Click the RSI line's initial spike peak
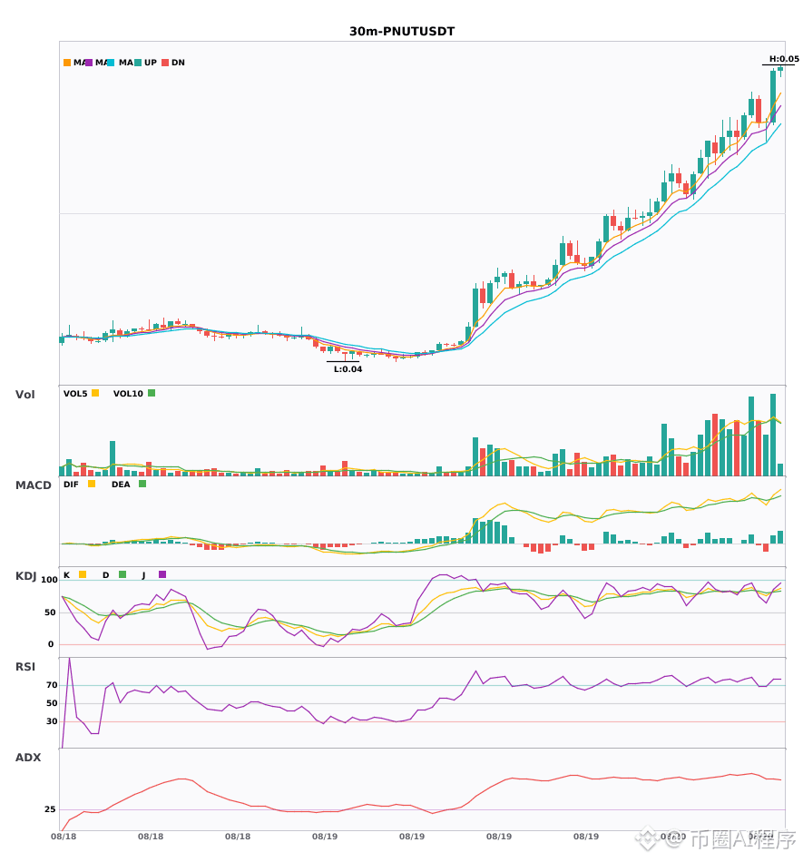The width and height of the screenshot is (803, 862). click(x=69, y=659)
